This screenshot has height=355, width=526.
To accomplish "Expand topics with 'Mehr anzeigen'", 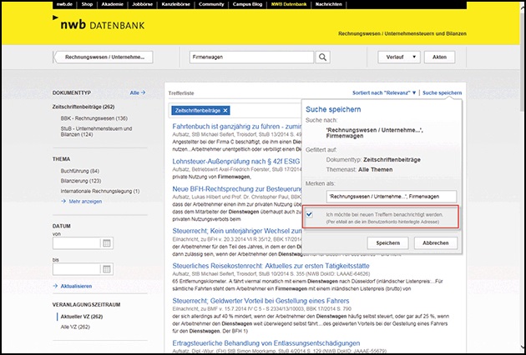I will (x=85, y=201).
